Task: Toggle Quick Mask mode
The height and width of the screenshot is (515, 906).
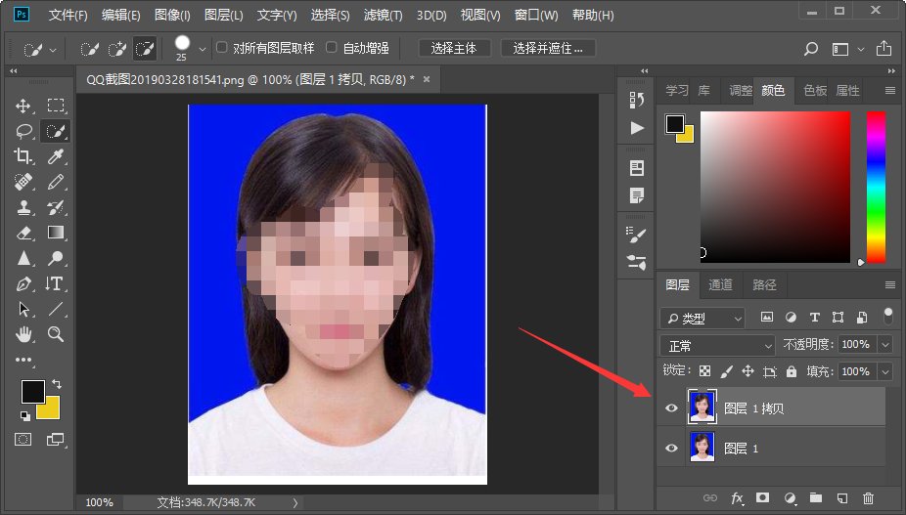Action: click(23, 440)
